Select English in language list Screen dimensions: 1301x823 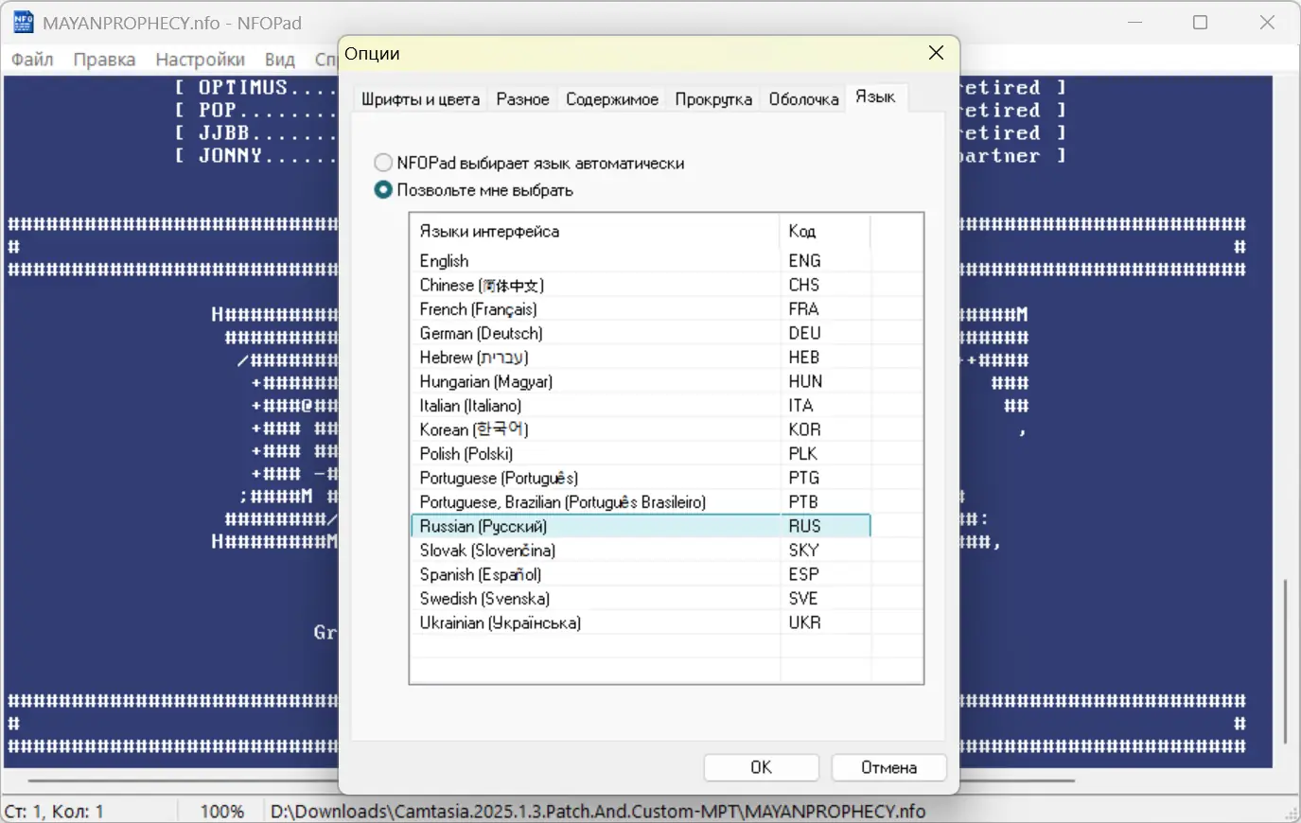(x=641, y=261)
